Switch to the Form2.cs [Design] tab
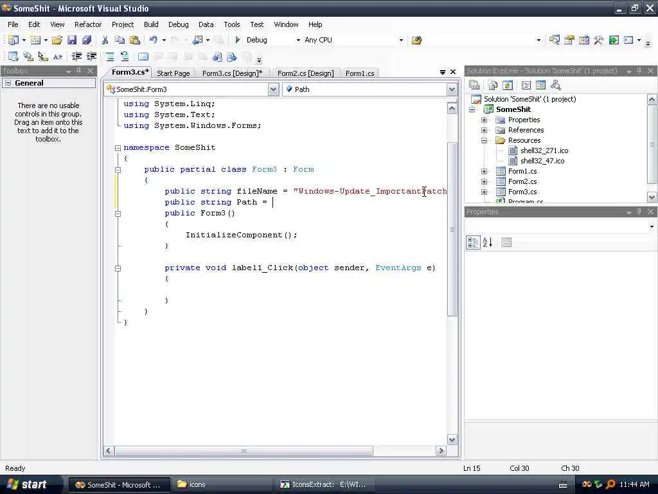 click(x=305, y=73)
